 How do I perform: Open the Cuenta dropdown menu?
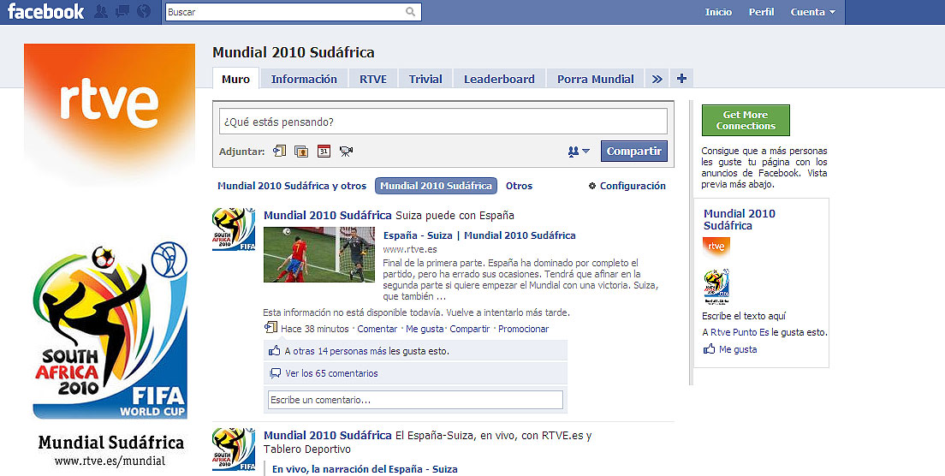(x=812, y=12)
